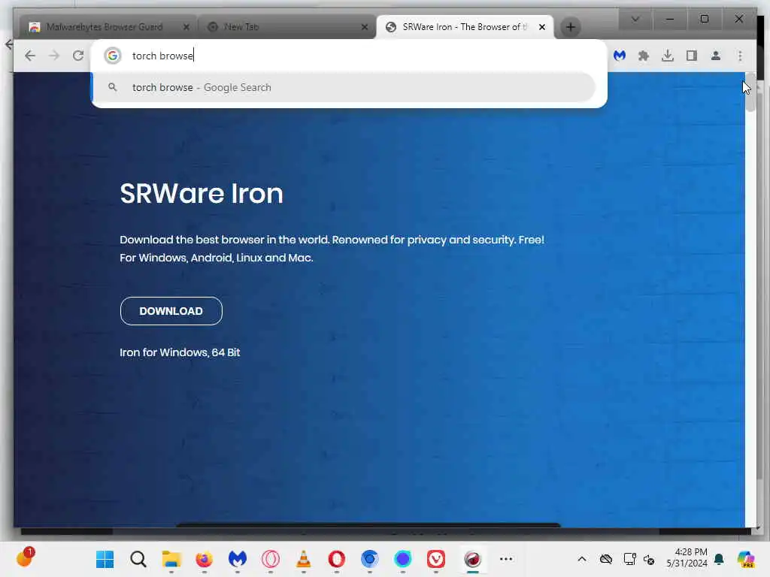This screenshot has height=577, width=770.
Task: Close the SRWare Iron tab
Action: click(542, 27)
